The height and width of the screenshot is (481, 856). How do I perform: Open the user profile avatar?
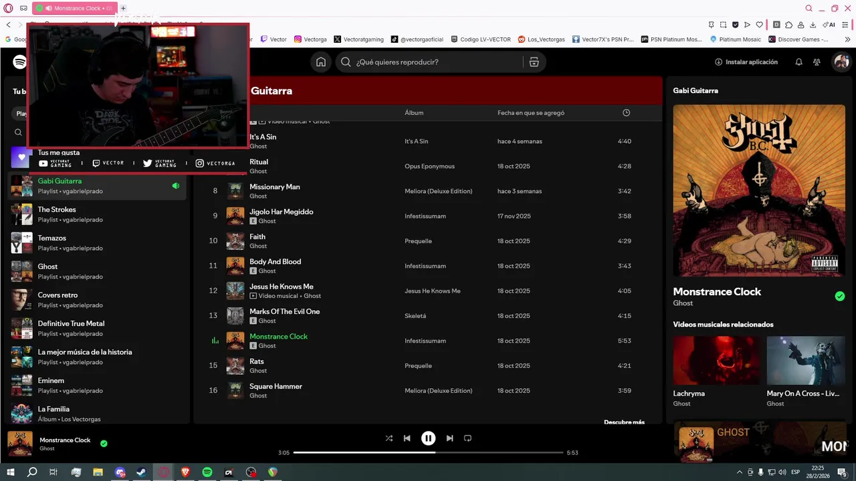click(841, 62)
